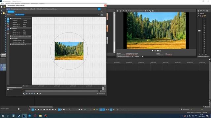The height and width of the screenshot is (118, 211).
Task: Click the Move Freely cross icon in Pan/Crop
Action: (x=8, y=33)
